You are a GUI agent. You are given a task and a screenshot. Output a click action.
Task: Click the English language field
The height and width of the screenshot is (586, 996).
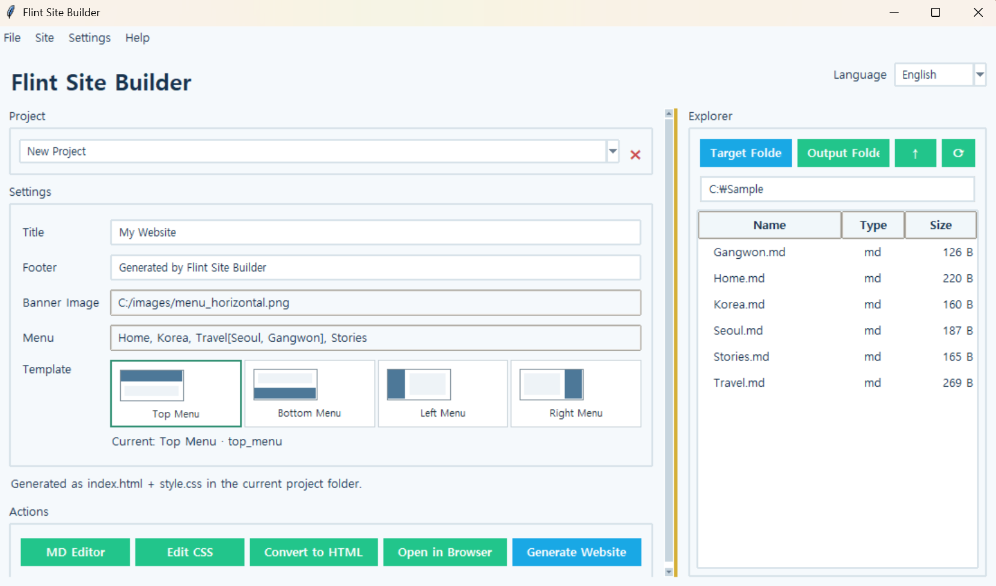click(x=934, y=74)
